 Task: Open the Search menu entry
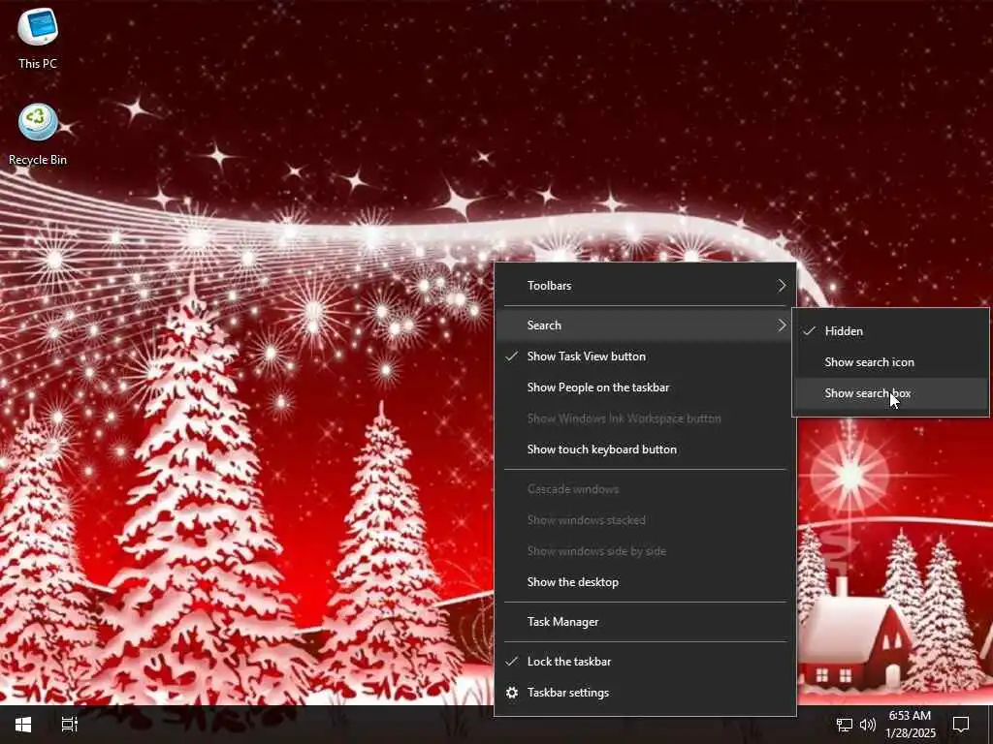645,325
